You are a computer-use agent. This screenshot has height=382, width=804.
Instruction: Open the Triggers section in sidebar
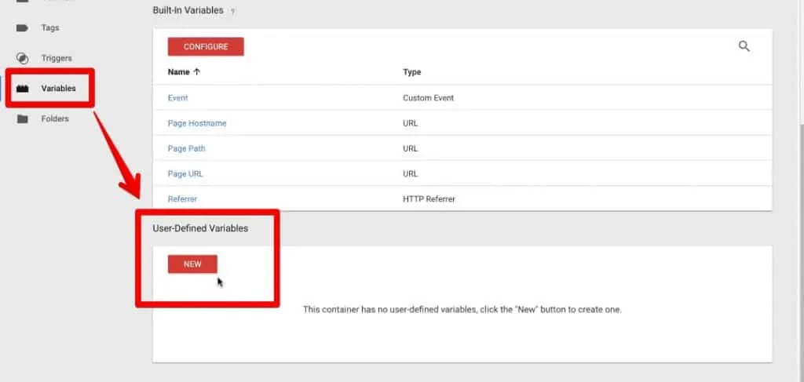57,58
